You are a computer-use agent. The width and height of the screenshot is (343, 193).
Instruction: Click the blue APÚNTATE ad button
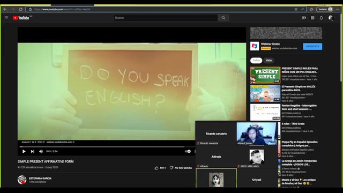[312, 47]
